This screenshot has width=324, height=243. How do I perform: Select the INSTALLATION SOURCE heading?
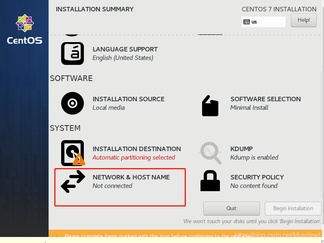(128, 99)
